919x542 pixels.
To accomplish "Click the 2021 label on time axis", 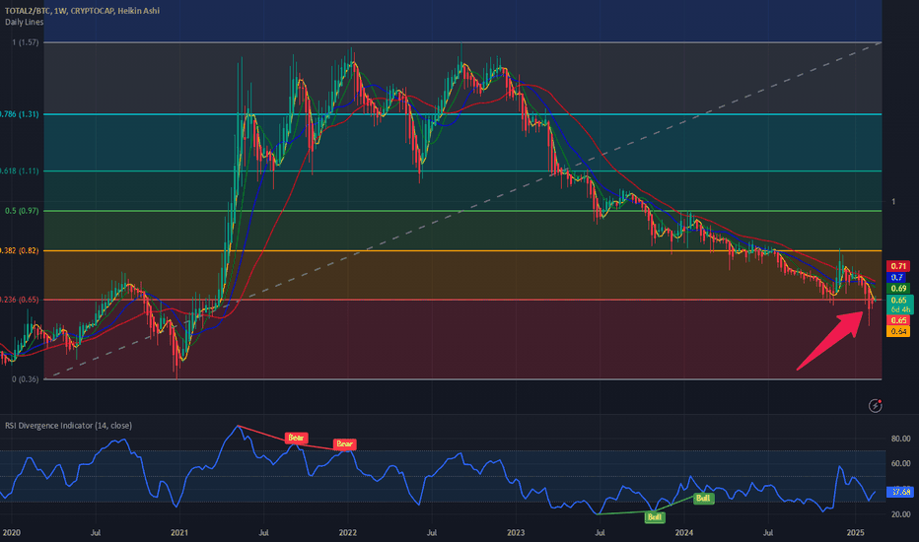I will pos(179,532).
